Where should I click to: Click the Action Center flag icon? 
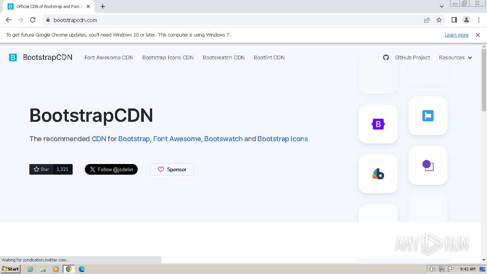tap(451, 269)
